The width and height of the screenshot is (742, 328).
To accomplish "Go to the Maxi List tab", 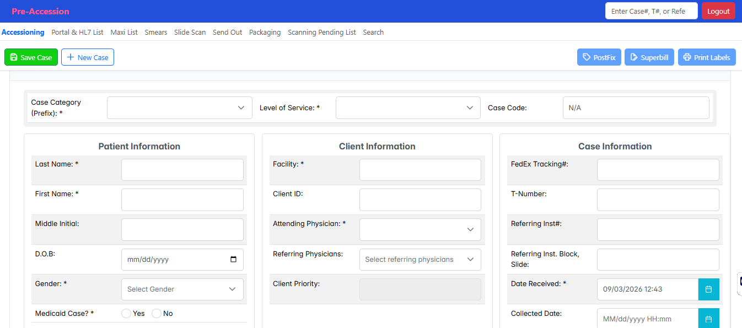I will (x=124, y=32).
